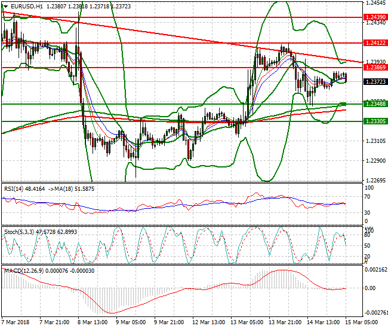This screenshot has height=329, width=388.
Task: Click the 1.22900 price scale value
Action: click(375, 161)
